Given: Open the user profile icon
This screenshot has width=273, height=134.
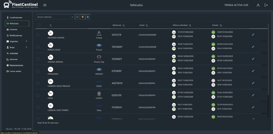Looking at the screenshot, I should pos(258,5).
